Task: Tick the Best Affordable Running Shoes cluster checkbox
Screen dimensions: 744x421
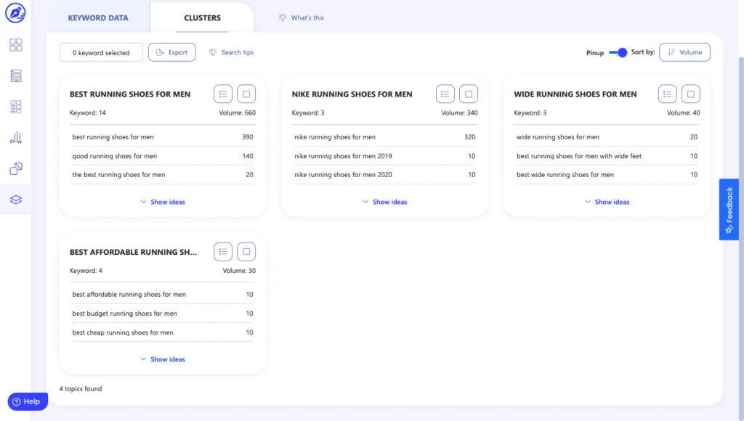Action: pyautogui.click(x=246, y=252)
